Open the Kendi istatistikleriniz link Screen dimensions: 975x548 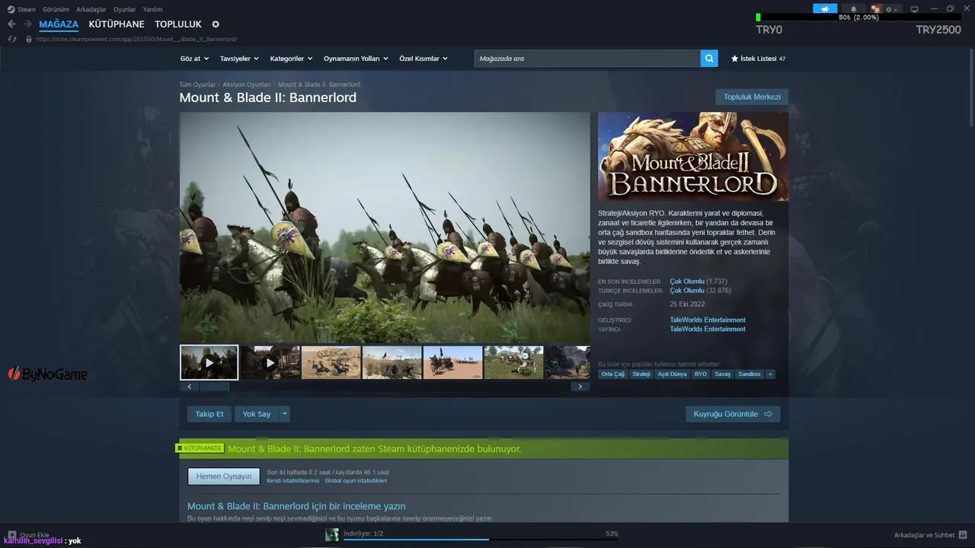(293, 480)
